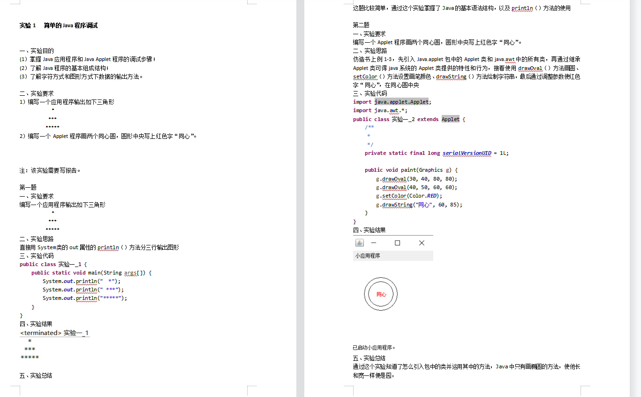Image resolution: width=641 pixels, height=397 pixels.
Task: Click '四、实验结果' on the right page
Action: 370,230
